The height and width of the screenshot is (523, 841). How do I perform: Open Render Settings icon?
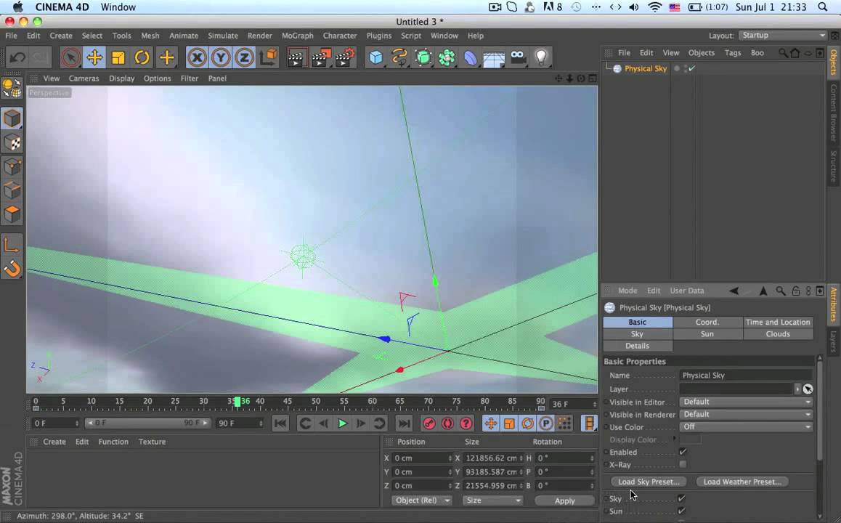pyautogui.click(x=346, y=57)
